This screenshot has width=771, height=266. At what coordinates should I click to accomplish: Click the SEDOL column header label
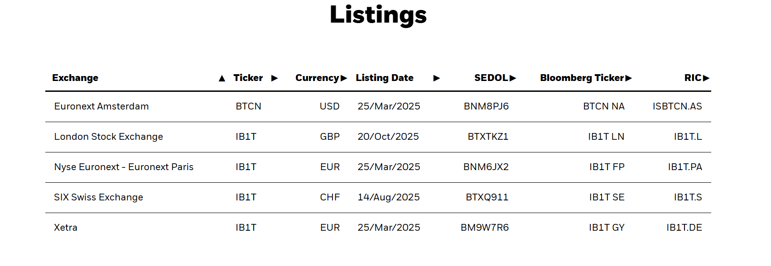tap(491, 78)
